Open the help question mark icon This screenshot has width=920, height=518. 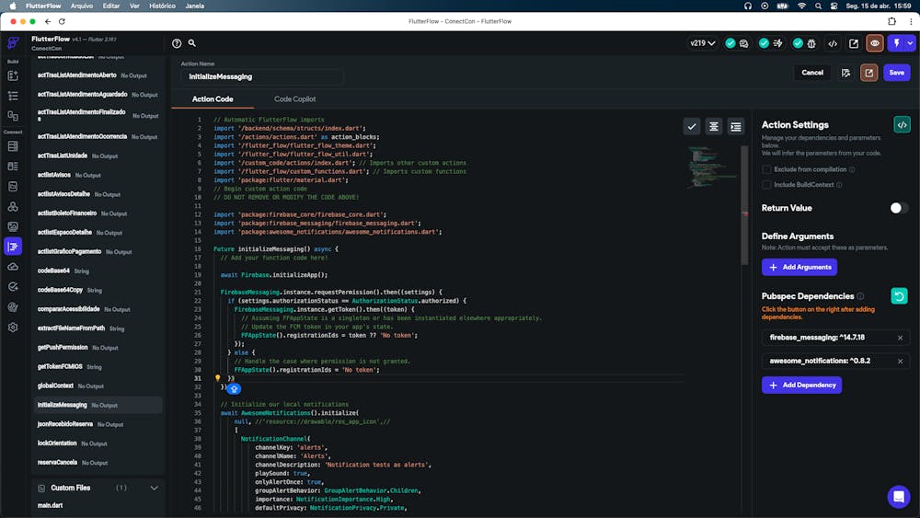(177, 43)
